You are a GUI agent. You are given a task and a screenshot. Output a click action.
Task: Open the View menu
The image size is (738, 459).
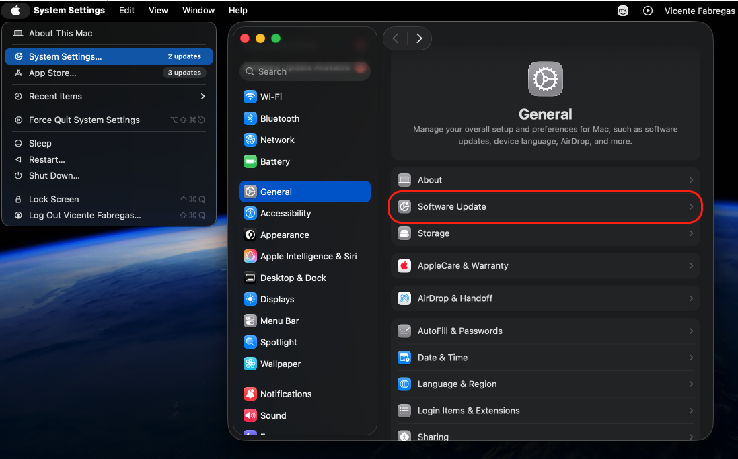158,10
